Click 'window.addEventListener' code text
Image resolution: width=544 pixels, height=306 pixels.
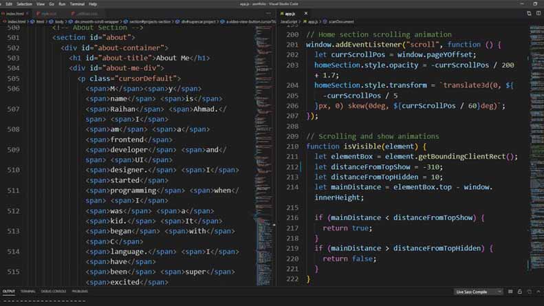[353, 45]
